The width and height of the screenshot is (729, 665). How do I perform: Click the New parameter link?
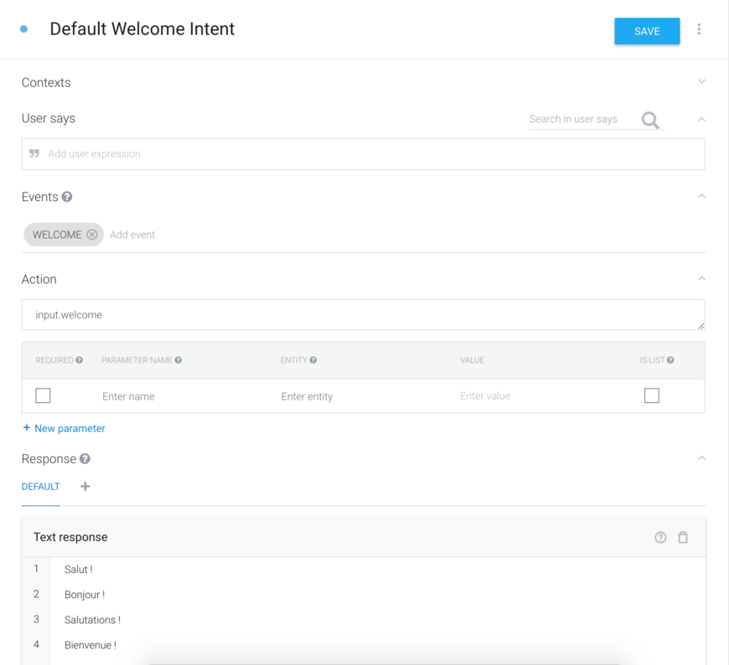pyautogui.click(x=64, y=428)
